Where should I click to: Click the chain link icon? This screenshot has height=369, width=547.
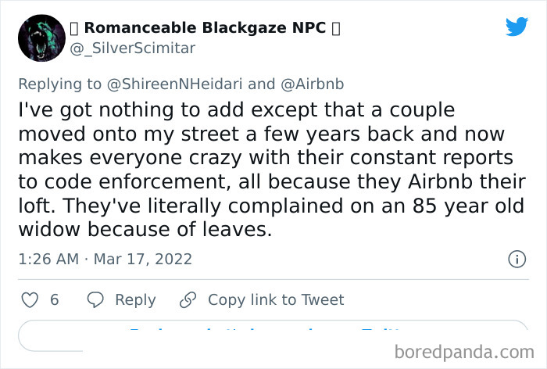[188, 300]
